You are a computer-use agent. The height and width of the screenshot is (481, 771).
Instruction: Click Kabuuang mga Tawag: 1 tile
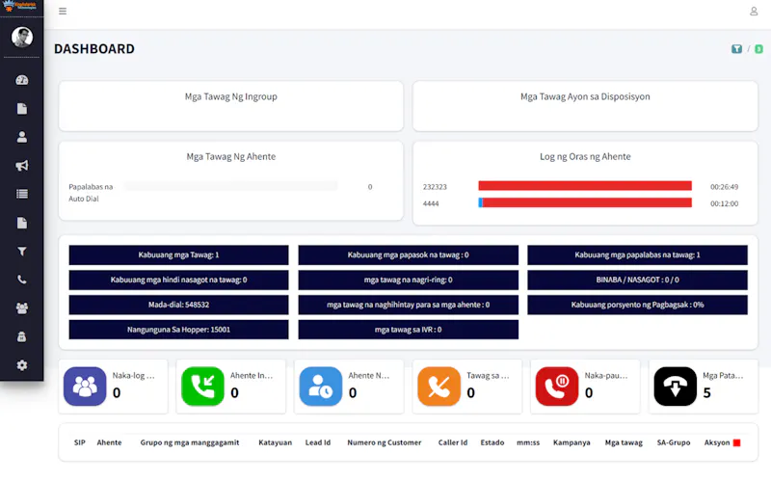click(178, 254)
